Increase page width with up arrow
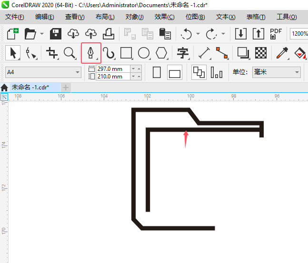 tap(139, 69)
